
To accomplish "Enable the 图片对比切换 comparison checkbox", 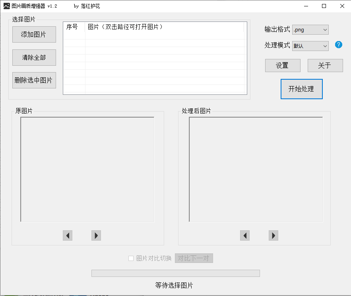I will pyautogui.click(x=131, y=258).
